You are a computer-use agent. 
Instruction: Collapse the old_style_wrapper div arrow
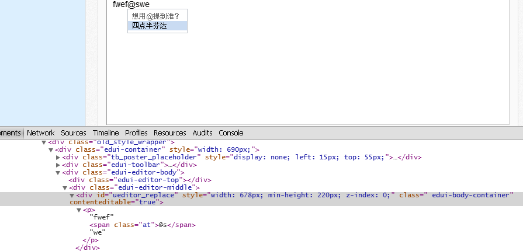(x=44, y=142)
